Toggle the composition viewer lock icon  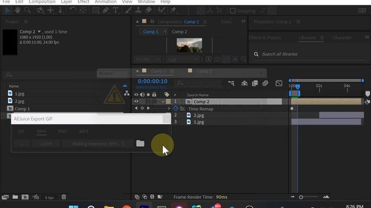coord(152,21)
